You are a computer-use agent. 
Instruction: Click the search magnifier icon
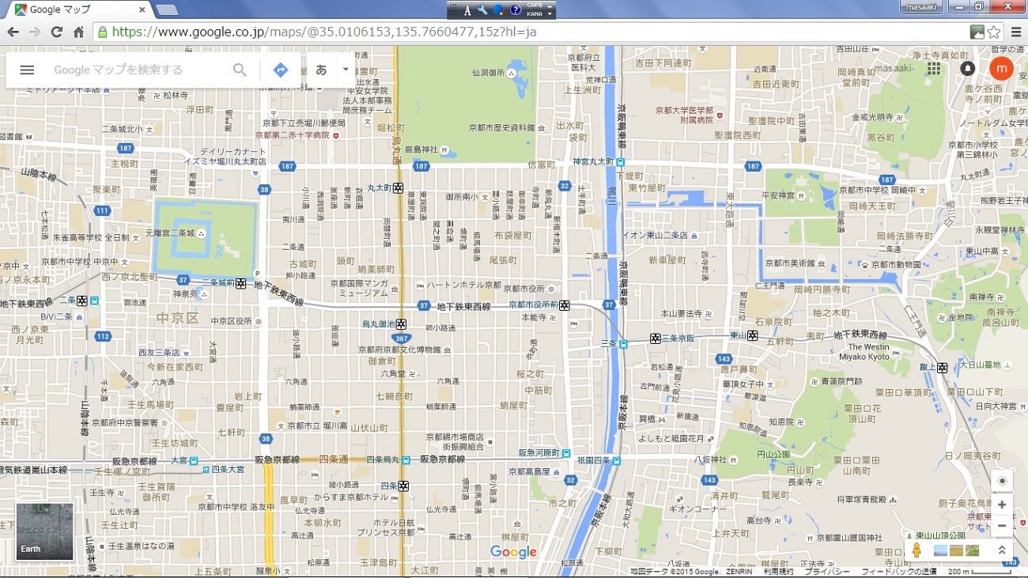[240, 70]
